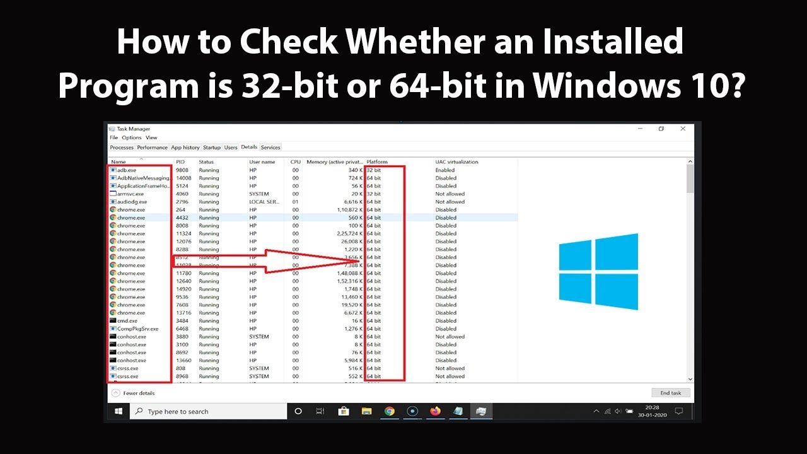The width and height of the screenshot is (807, 454).
Task: Click the audiodg.exe process icon
Action: pyautogui.click(x=113, y=202)
